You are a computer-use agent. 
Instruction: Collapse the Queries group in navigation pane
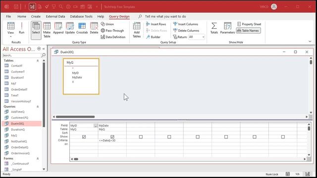click(x=38, y=107)
